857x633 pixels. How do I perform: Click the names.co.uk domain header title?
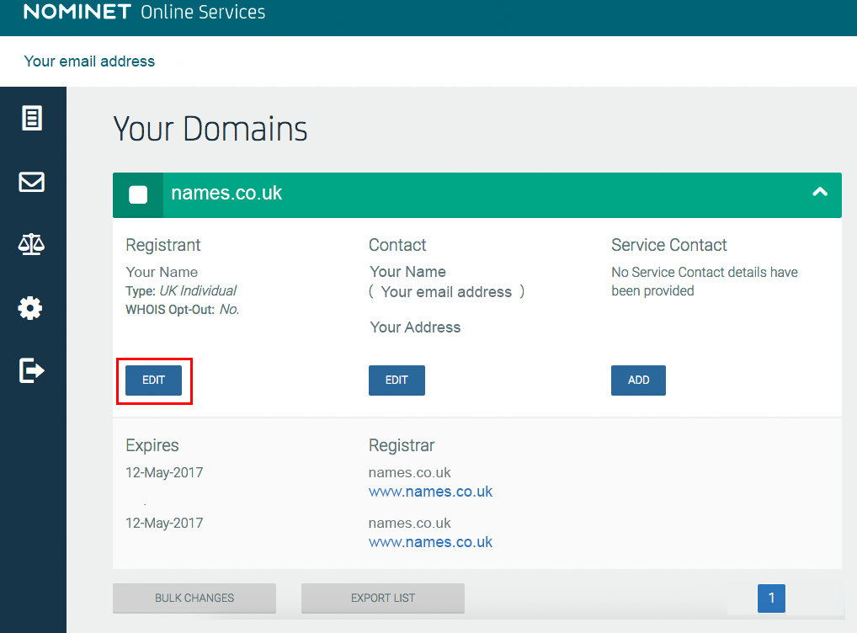[226, 193]
